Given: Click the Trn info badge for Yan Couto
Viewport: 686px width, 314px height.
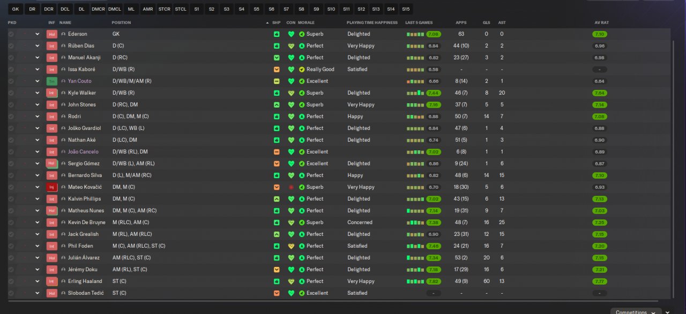Looking at the screenshot, I should (x=51, y=81).
